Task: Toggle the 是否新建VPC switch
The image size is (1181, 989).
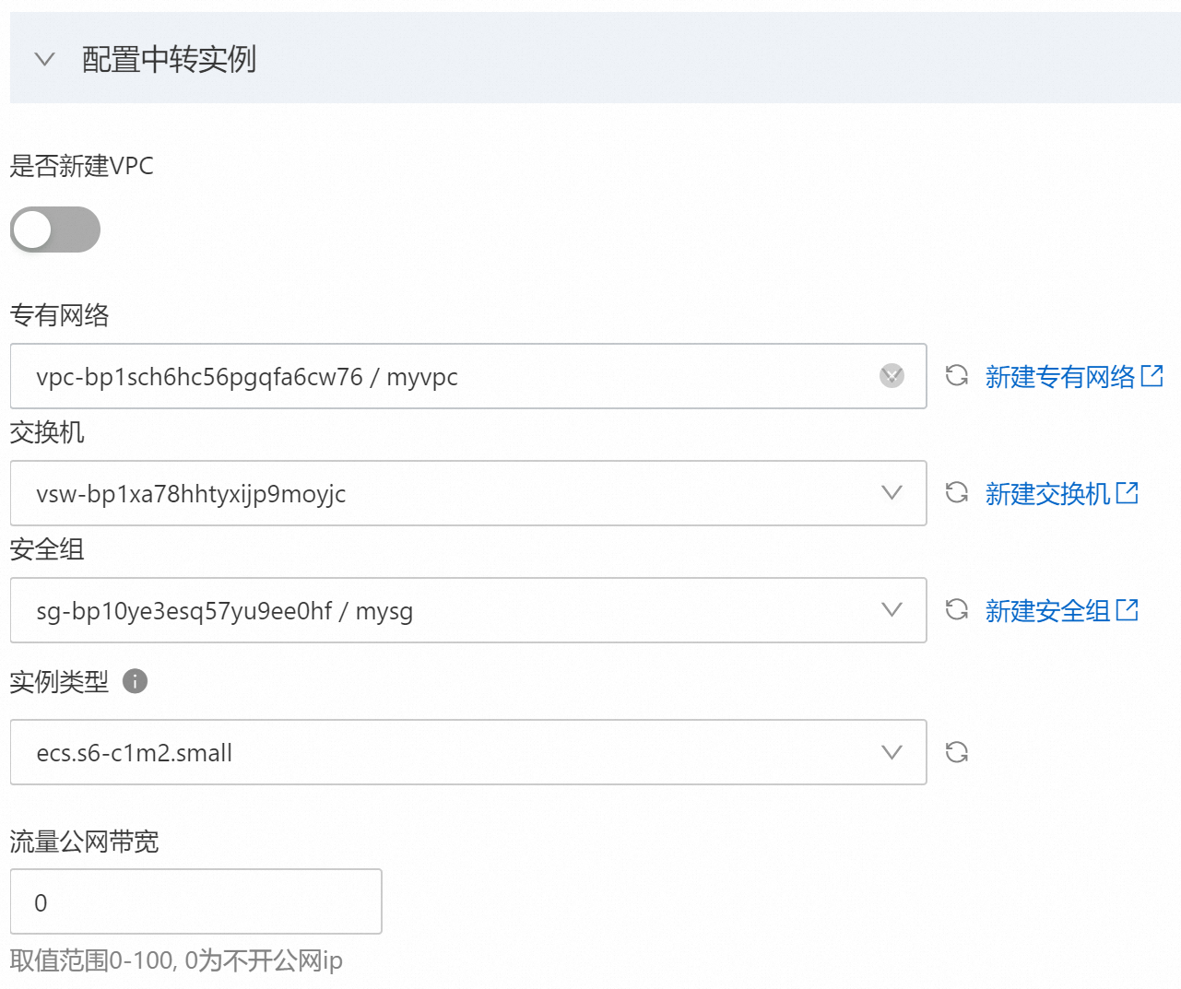Action: pos(55,230)
